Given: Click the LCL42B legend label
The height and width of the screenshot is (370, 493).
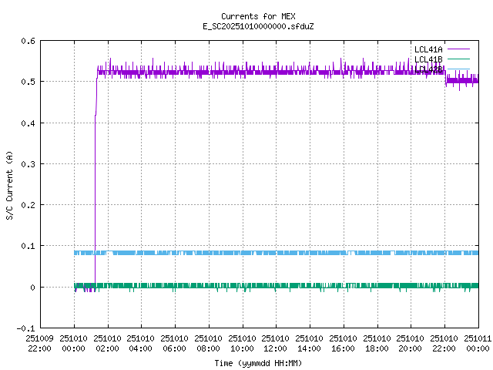Looking at the screenshot, I should tap(428, 69).
